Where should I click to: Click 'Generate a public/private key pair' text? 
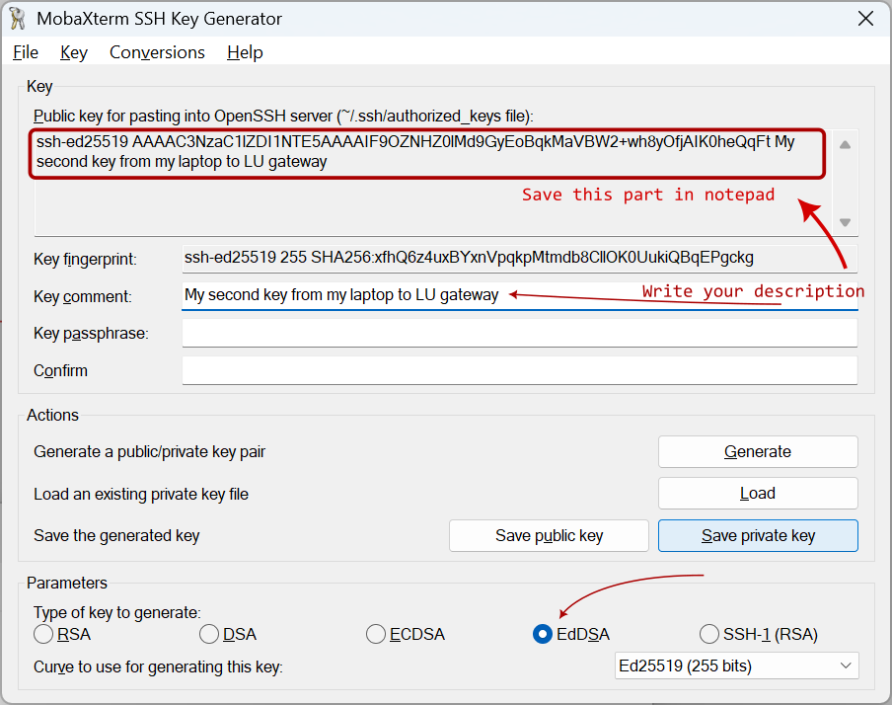(x=150, y=451)
